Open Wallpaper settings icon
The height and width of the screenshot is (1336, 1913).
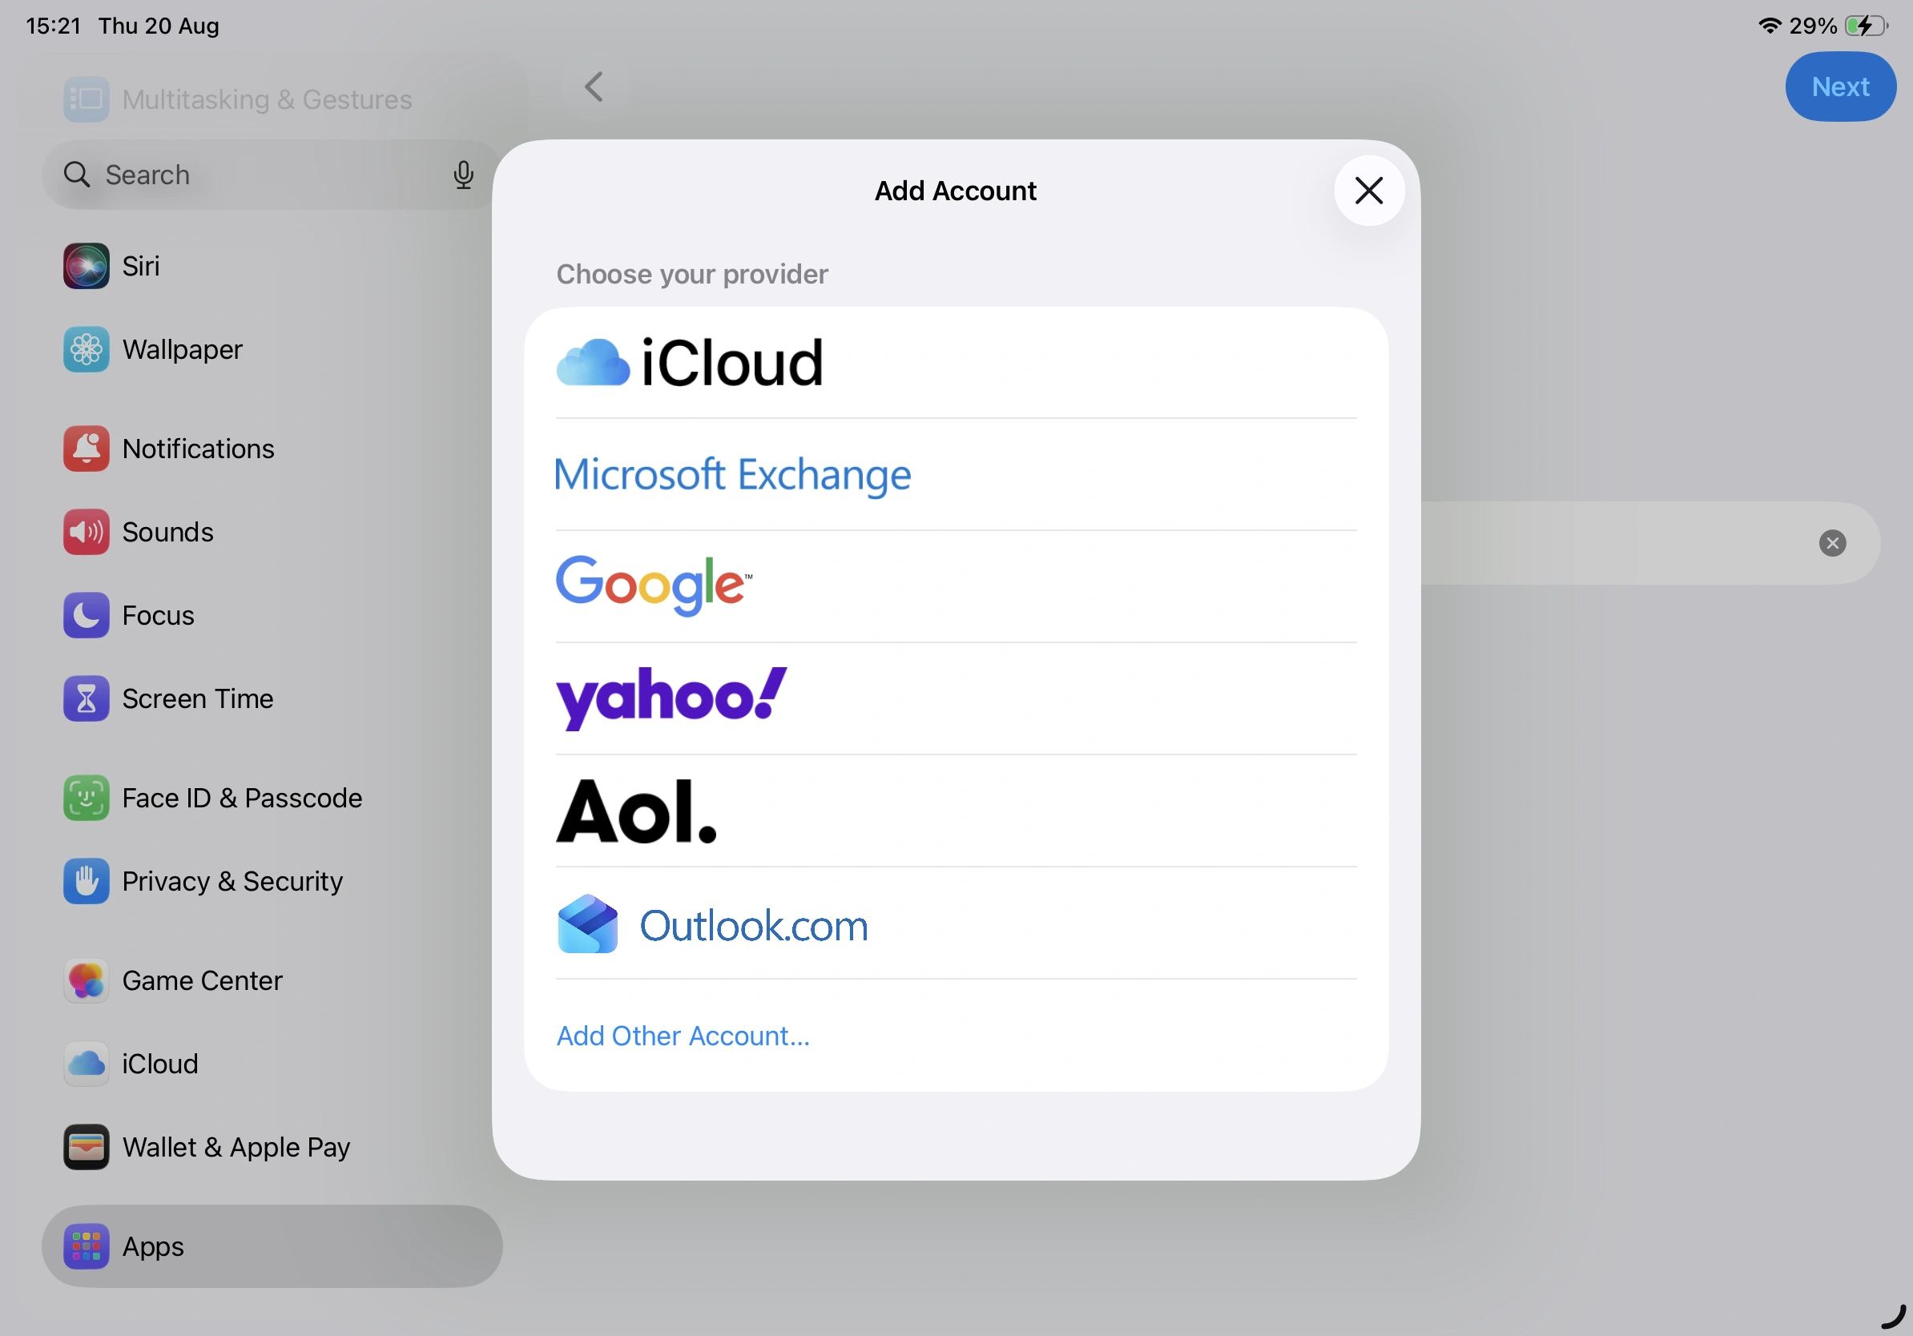point(87,349)
